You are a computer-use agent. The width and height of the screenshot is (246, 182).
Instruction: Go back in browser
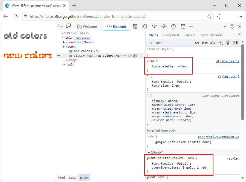(x=6, y=16)
